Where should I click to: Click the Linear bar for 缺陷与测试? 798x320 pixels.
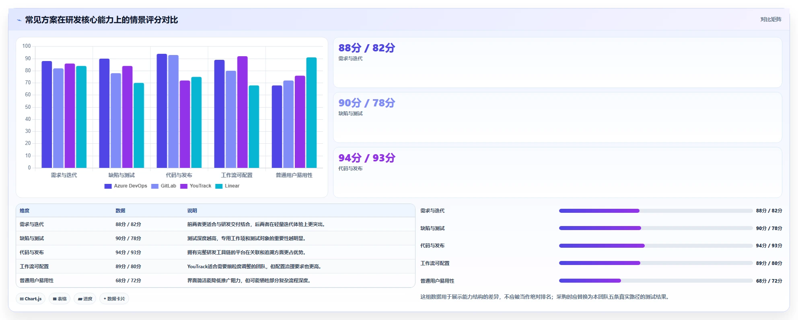139,125
